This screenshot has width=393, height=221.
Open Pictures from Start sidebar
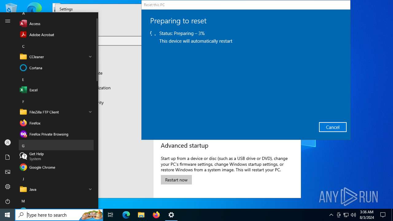pyautogui.click(x=8, y=172)
